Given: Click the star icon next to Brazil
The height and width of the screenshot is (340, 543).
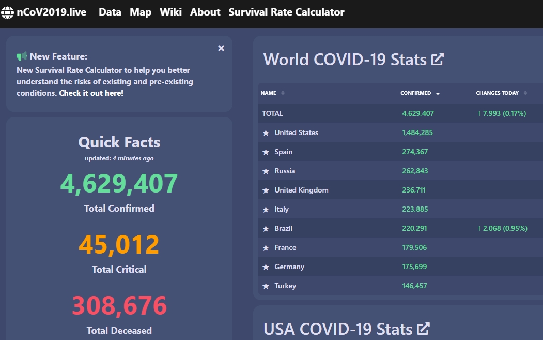Looking at the screenshot, I should [x=266, y=229].
